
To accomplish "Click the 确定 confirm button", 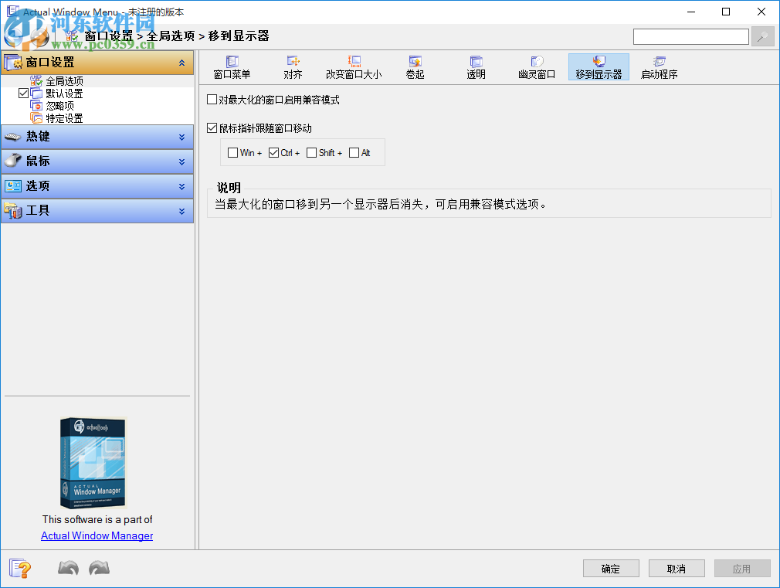I will [611, 568].
